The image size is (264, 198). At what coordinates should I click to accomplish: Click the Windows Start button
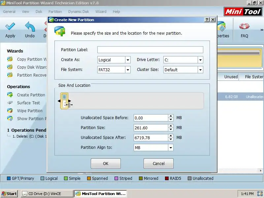9,194
